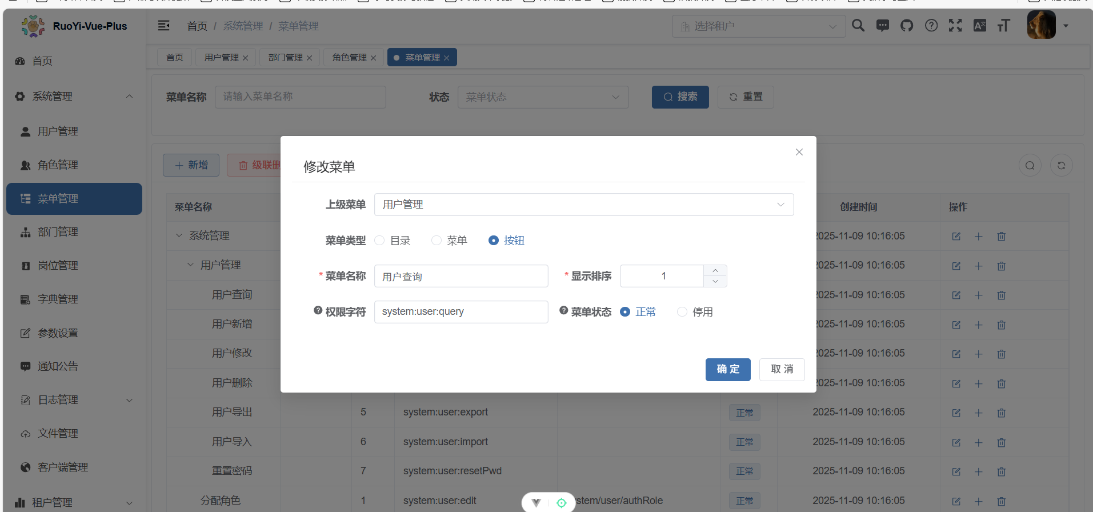
Task: Increase the 显示排序 value with up arrow
Action: pos(715,270)
